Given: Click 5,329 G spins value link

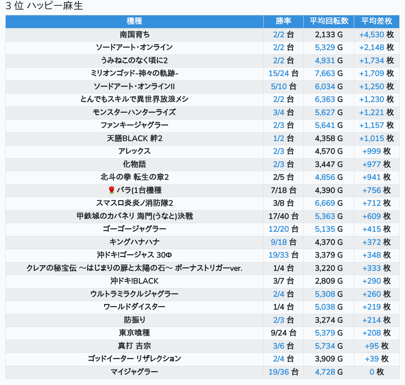Looking at the screenshot, I should pyautogui.click(x=325, y=48).
